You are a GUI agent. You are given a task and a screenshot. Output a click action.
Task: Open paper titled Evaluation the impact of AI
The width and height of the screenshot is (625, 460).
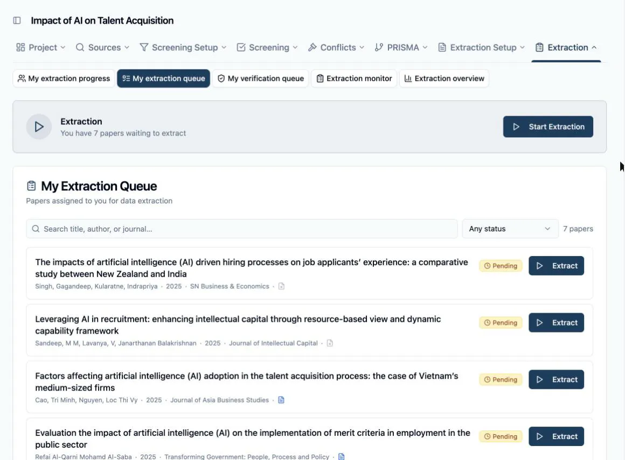pos(253,439)
